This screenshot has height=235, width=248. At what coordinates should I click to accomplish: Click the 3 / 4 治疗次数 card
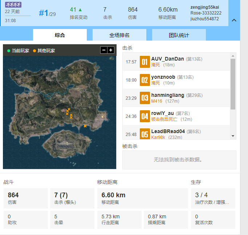[213, 198]
